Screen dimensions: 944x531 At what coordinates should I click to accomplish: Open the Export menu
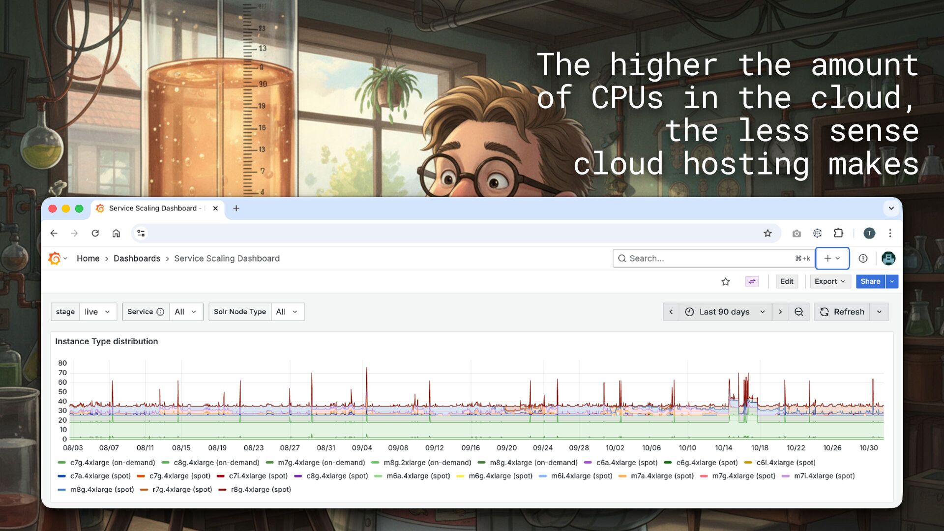coord(829,281)
